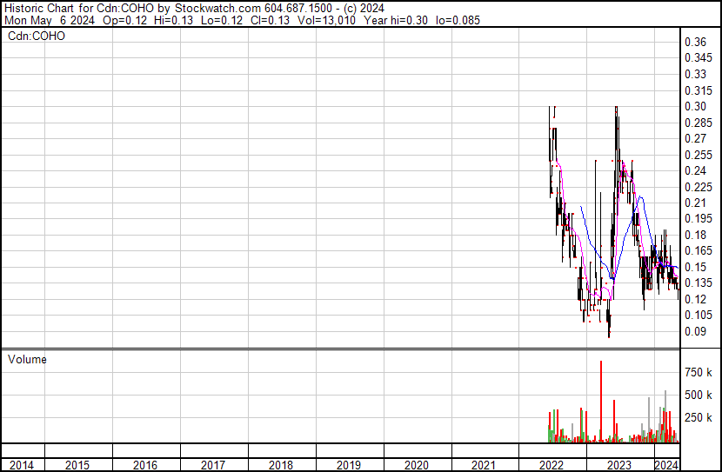Click the 0.36 price axis label
The height and width of the screenshot is (472, 722).
coord(694,42)
